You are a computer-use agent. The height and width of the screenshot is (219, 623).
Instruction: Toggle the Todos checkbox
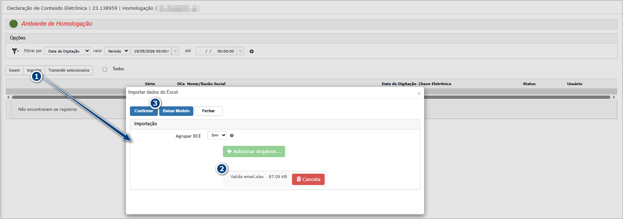point(105,69)
